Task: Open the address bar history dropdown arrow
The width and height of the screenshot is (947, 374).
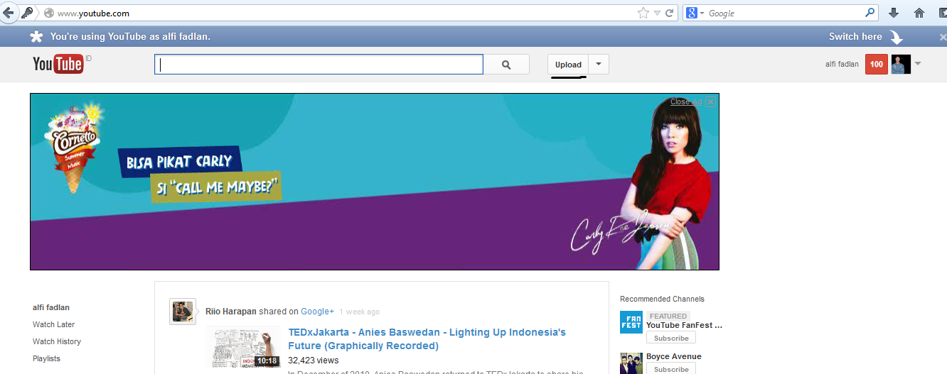Action: [657, 13]
